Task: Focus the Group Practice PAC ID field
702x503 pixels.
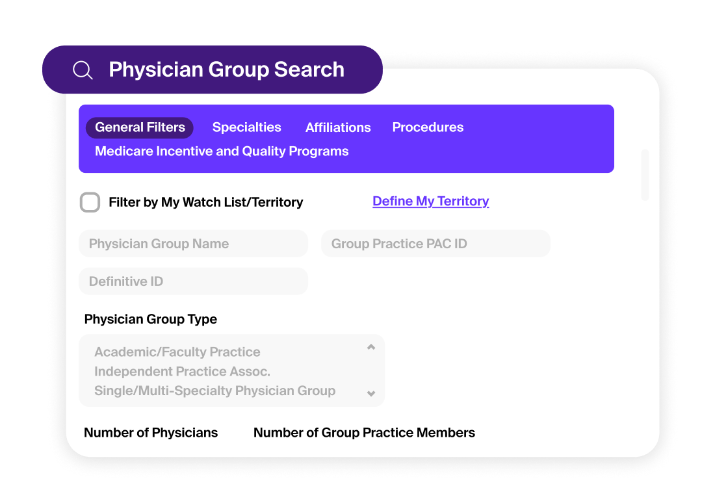Action: 435,244
